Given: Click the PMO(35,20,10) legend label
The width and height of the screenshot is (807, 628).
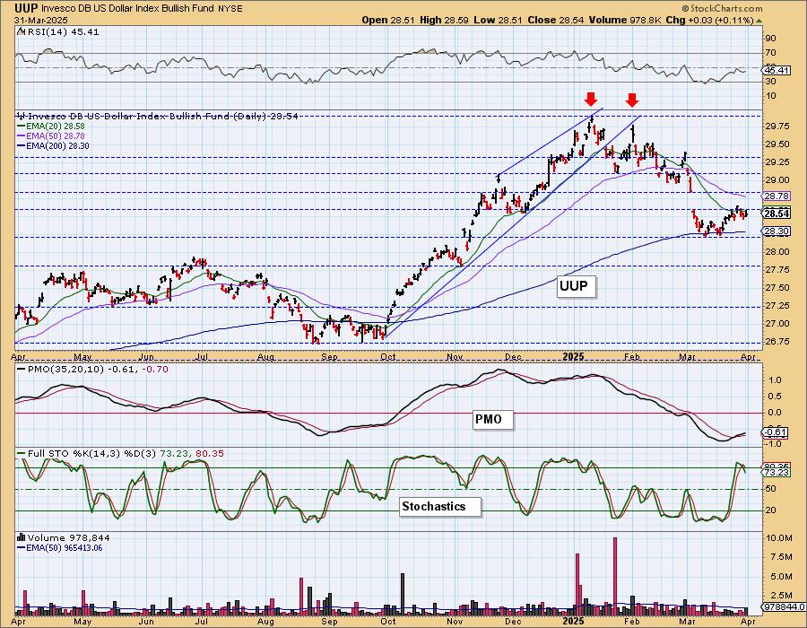Looking at the screenshot, I should [x=65, y=369].
